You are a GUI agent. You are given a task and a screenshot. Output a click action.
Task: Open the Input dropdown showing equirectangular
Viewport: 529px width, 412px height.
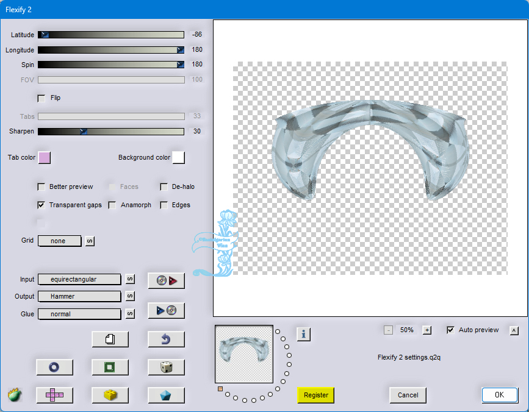(x=79, y=279)
